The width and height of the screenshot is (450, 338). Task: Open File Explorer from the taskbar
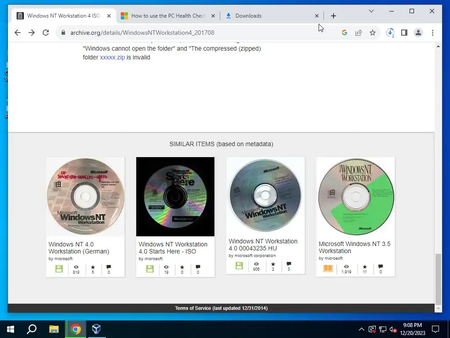[x=54, y=329]
